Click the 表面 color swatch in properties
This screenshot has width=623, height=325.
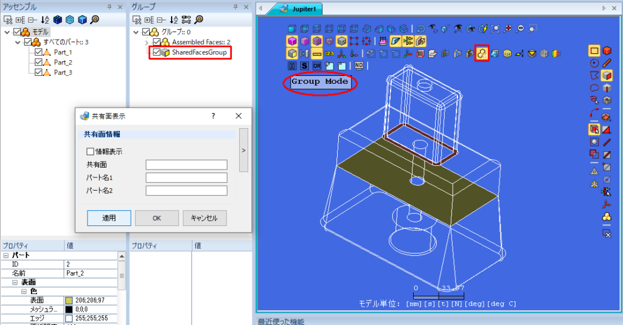69,300
